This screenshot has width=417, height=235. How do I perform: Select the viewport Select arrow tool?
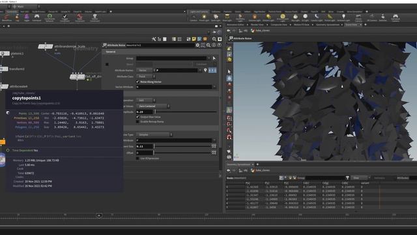229,72
